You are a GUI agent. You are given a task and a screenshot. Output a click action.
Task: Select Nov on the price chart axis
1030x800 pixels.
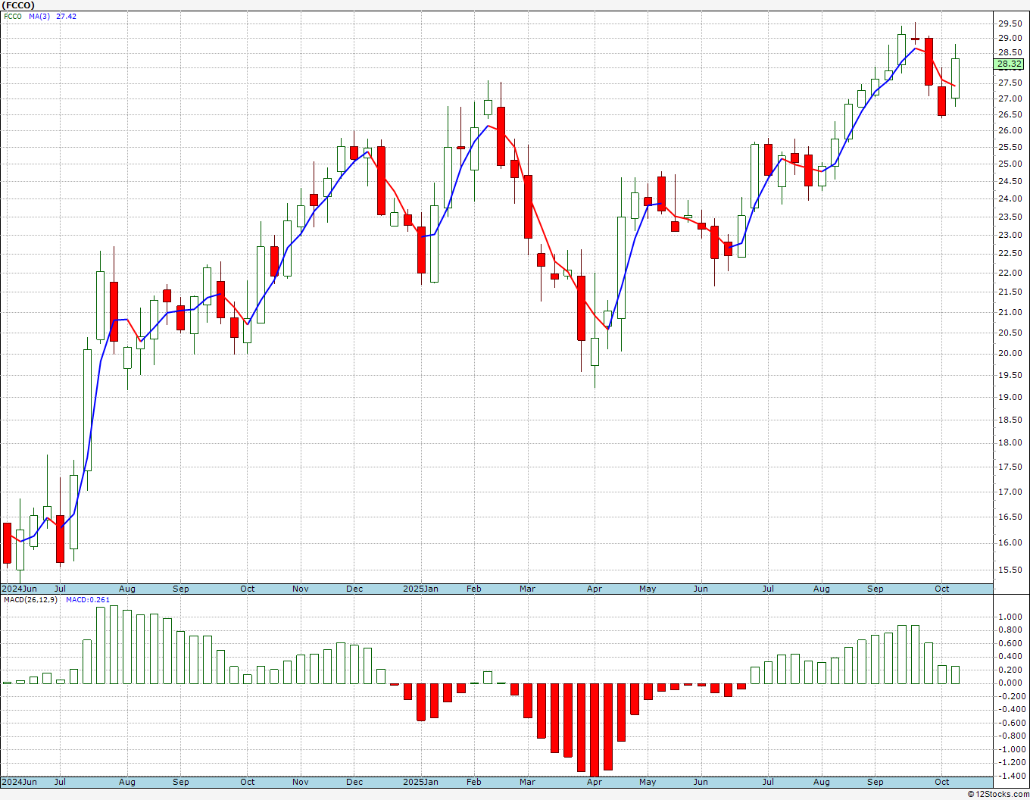(301, 589)
